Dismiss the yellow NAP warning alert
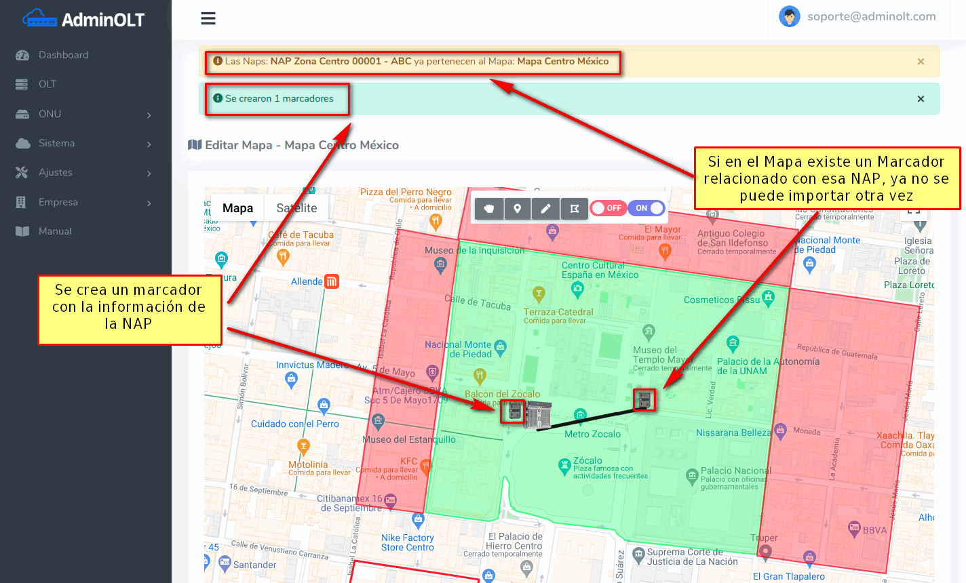The width and height of the screenshot is (966, 583). 921,62
